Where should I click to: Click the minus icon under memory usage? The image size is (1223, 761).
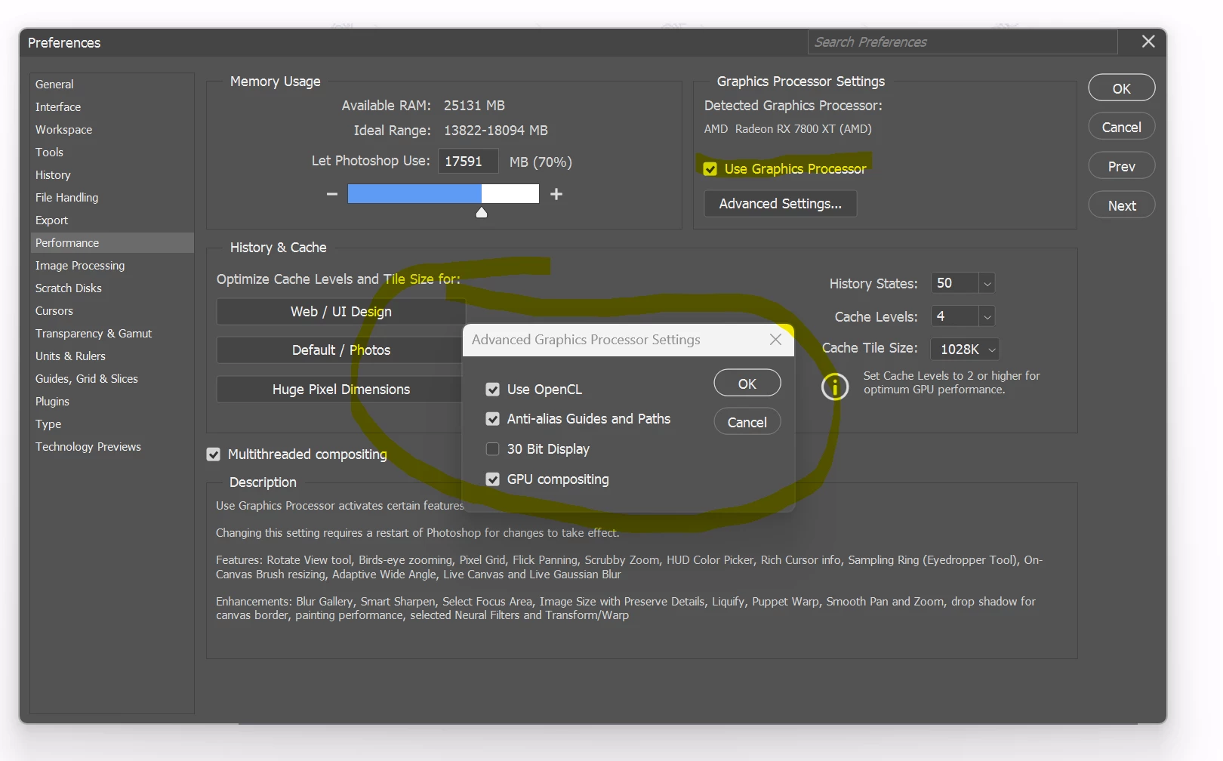331,194
